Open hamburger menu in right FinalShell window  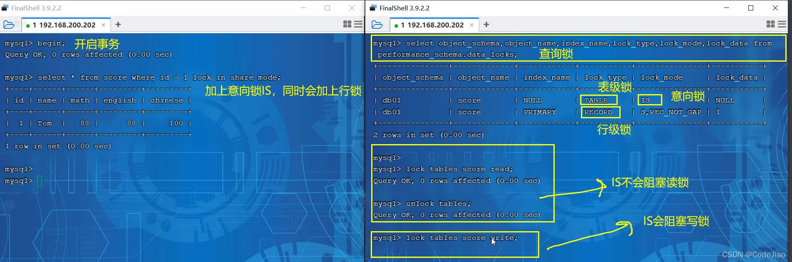point(782,24)
